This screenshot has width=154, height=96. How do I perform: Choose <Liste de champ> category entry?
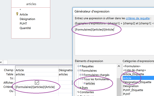[x=134, y=70]
